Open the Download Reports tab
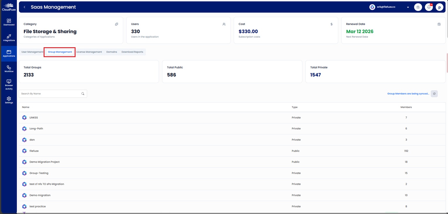This screenshot has height=214, width=448. (x=132, y=52)
